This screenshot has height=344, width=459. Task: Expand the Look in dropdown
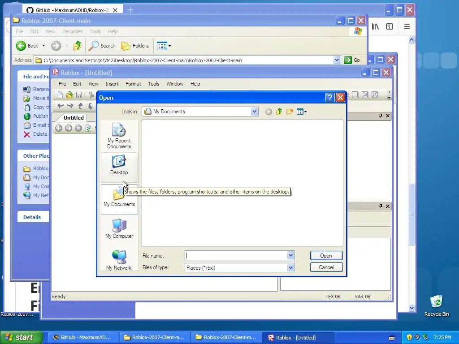tap(254, 112)
